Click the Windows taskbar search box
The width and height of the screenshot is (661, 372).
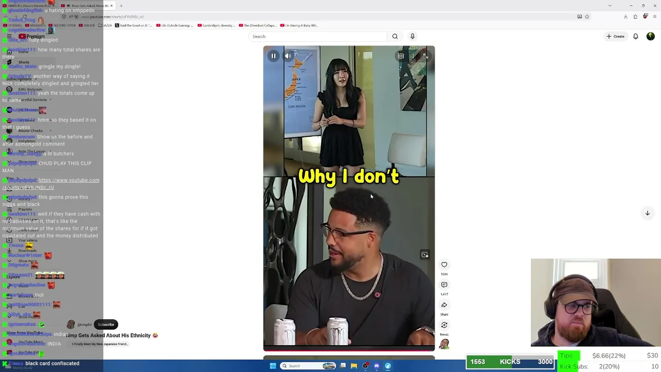click(308, 366)
